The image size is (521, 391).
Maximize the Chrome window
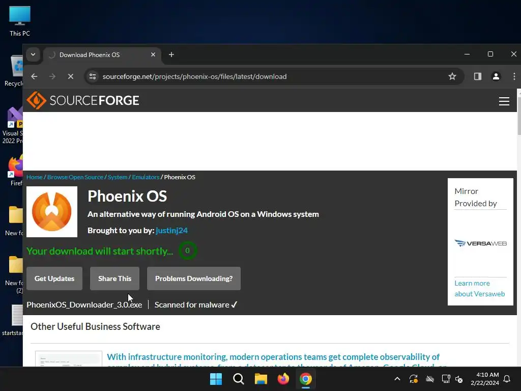click(x=490, y=54)
